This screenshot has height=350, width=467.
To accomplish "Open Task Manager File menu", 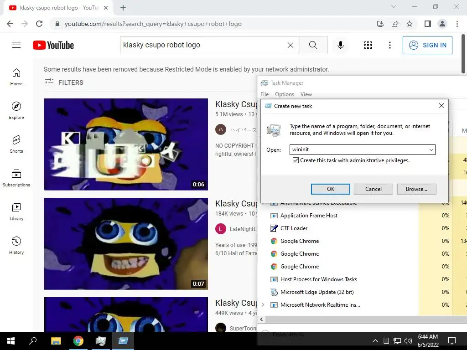I will [265, 94].
